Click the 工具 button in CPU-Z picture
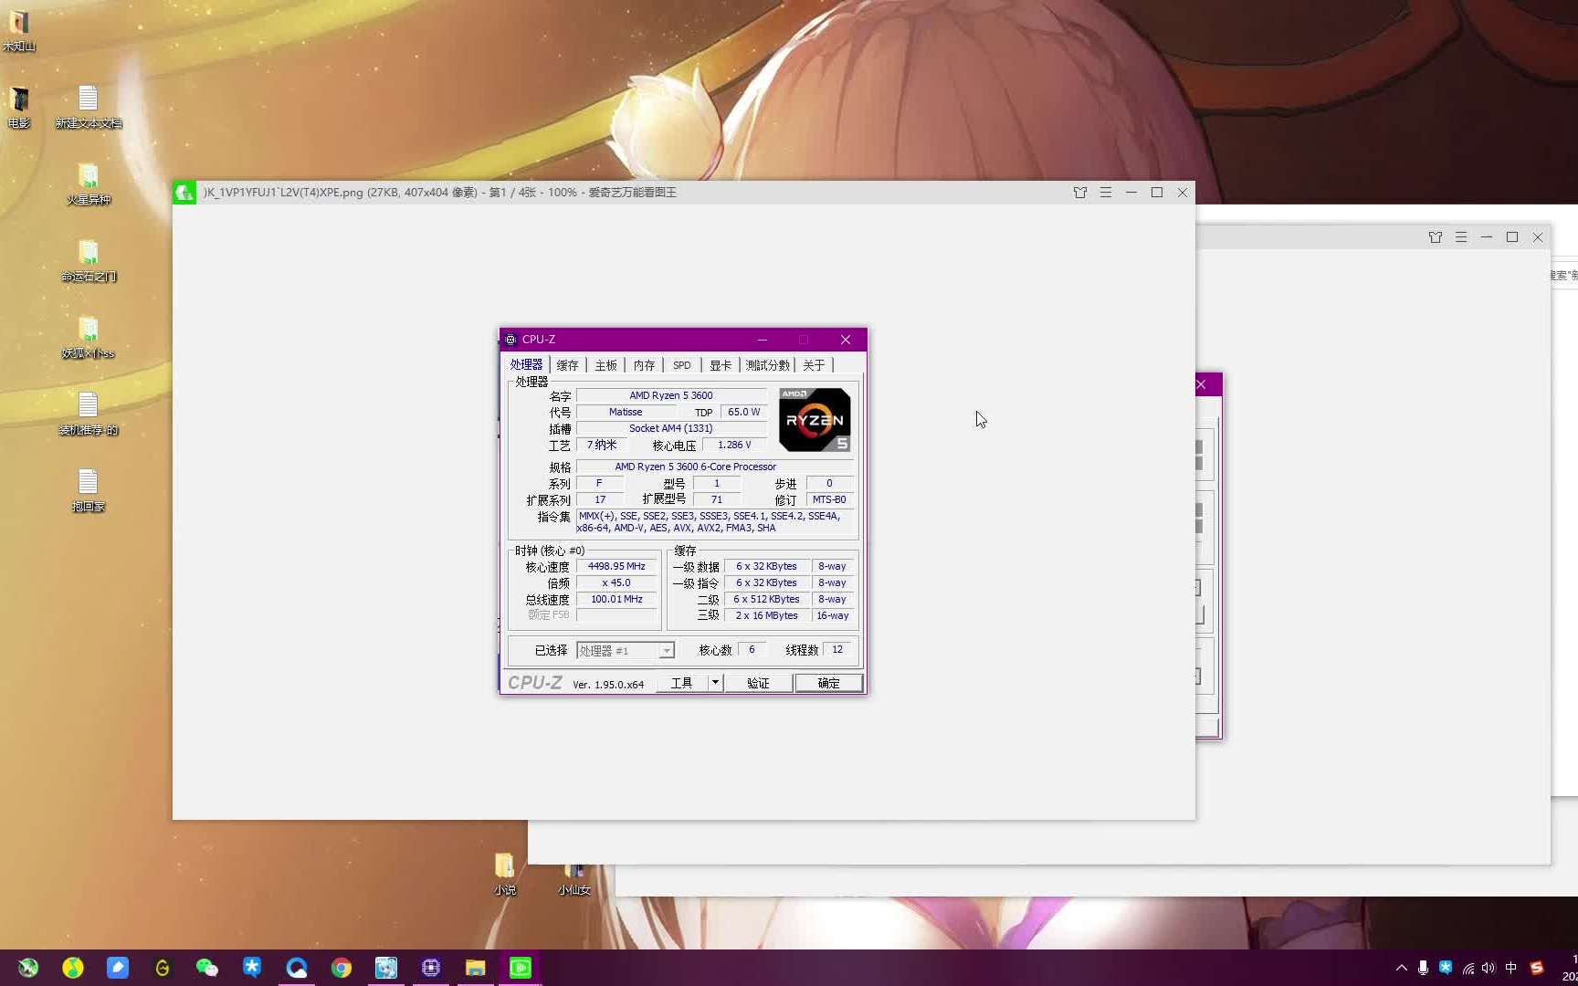The width and height of the screenshot is (1578, 986). click(682, 683)
